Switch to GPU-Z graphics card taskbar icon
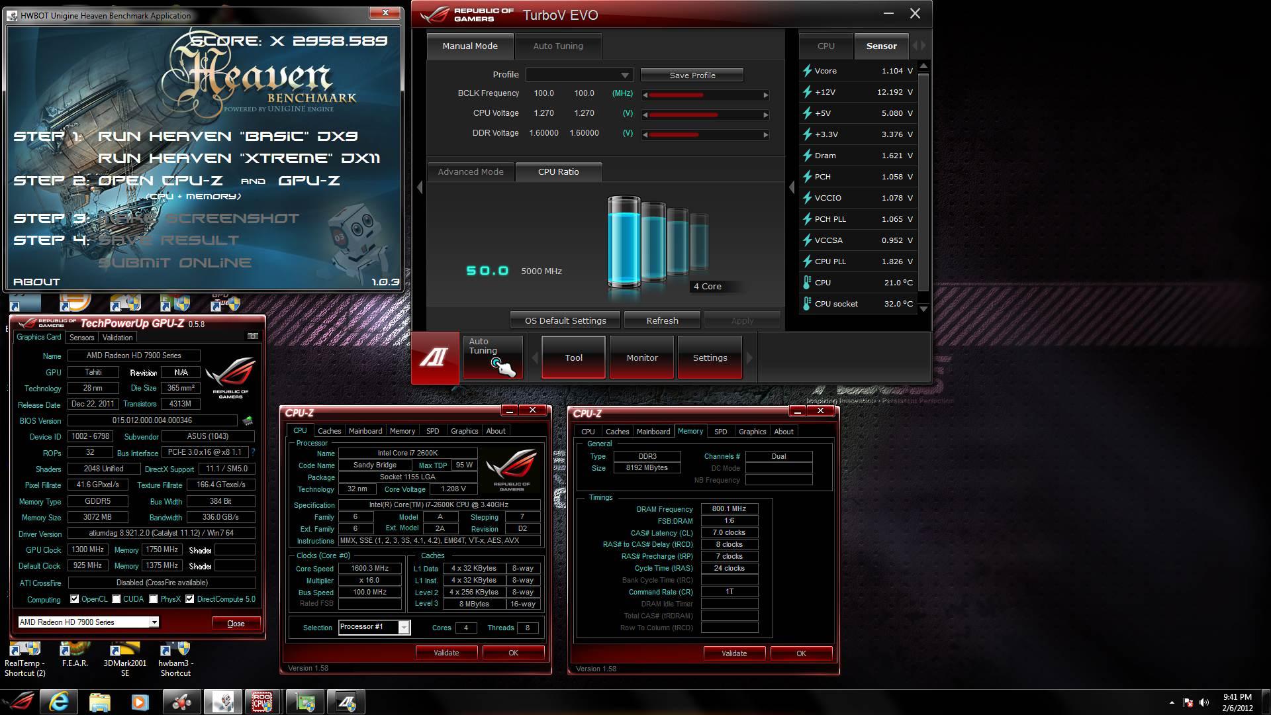1271x715 pixels. (x=305, y=702)
